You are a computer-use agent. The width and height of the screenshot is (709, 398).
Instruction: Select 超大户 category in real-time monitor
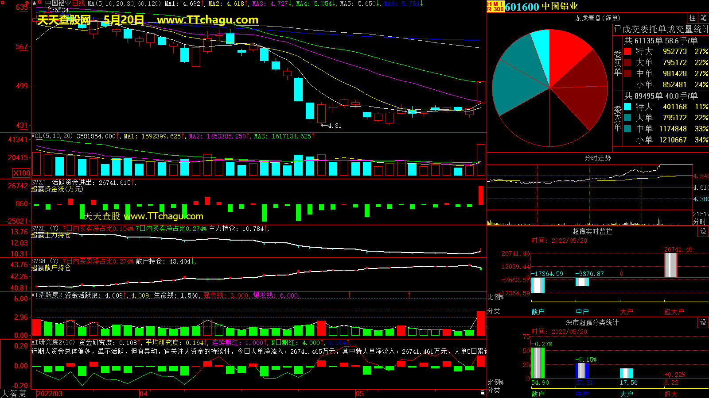point(674,312)
